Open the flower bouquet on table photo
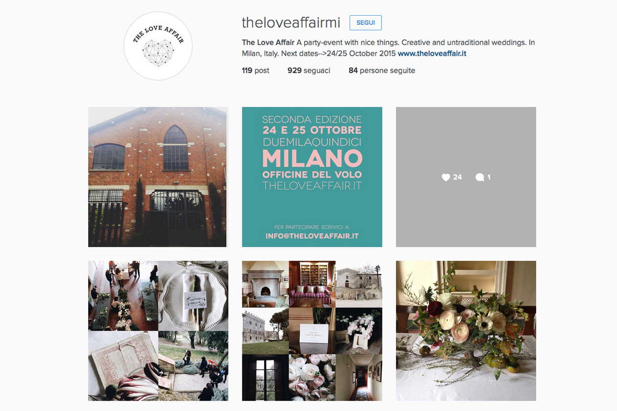The image size is (617, 411). click(466, 331)
